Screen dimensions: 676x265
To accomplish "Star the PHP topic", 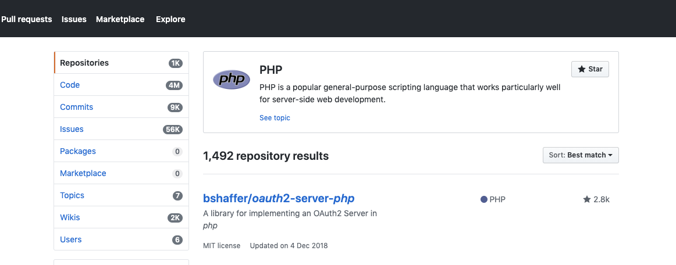I will point(590,69).
